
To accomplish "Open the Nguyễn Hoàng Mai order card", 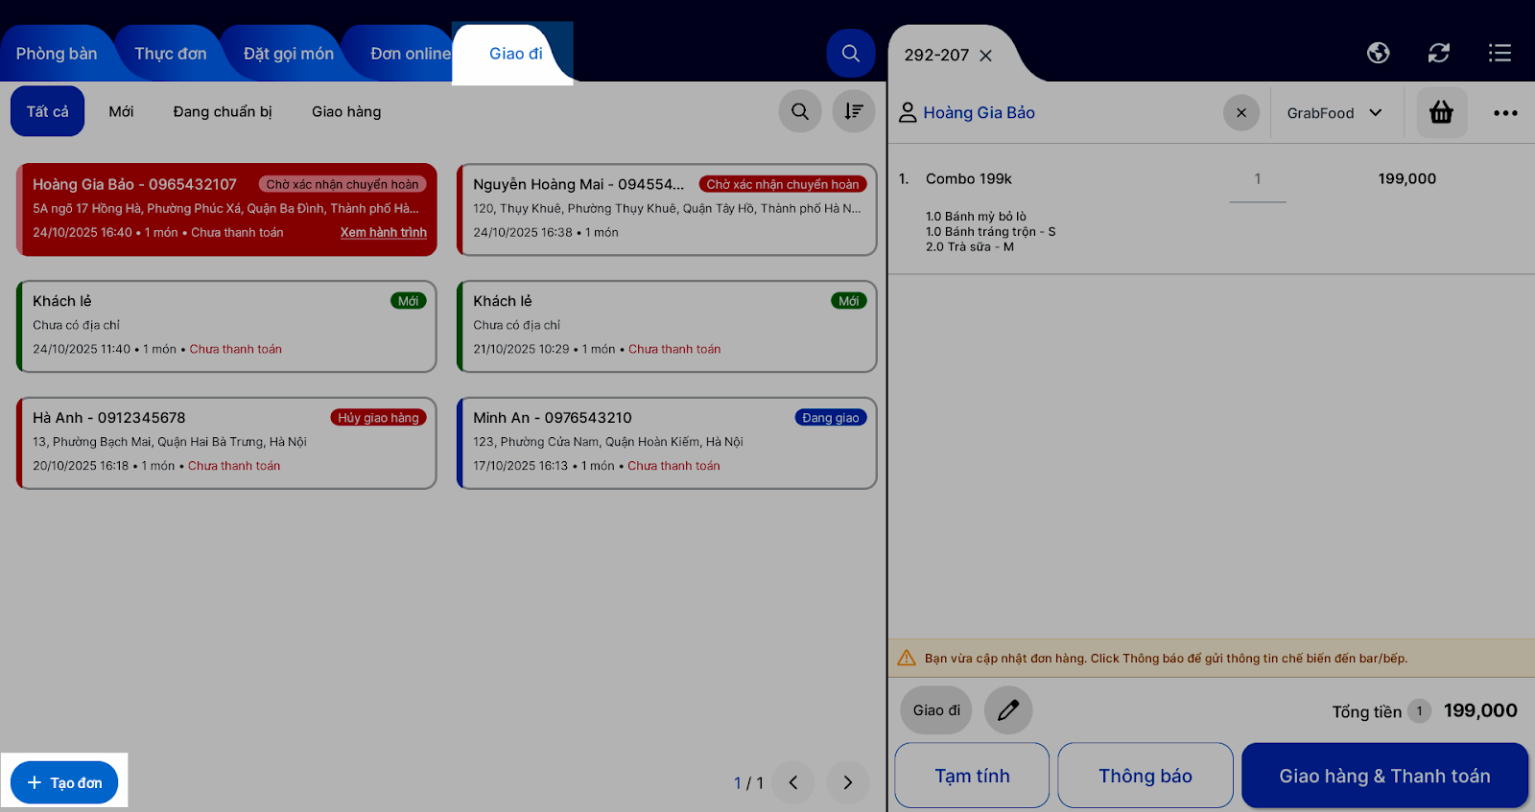I will 667,209.
